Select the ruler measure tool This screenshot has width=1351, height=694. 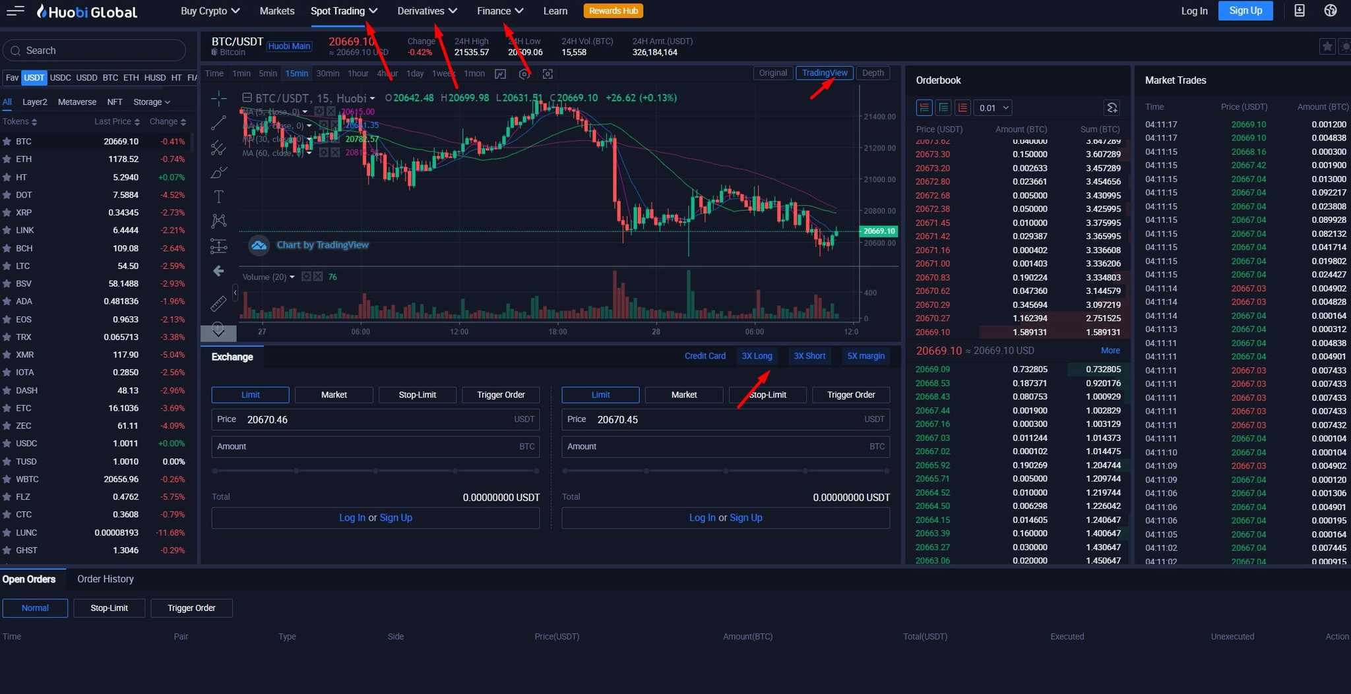pos(218,303)
